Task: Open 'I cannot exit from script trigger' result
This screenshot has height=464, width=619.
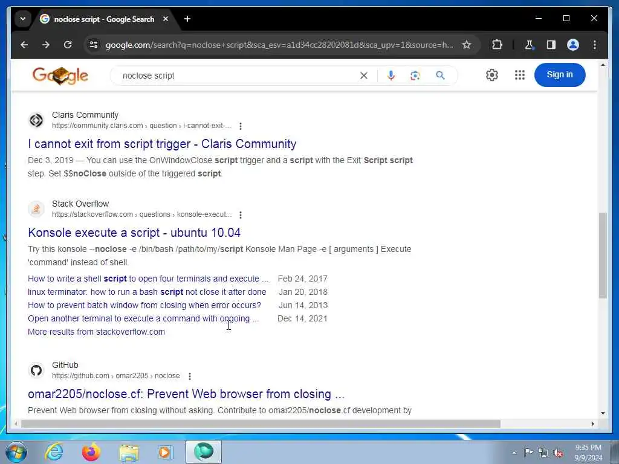Action: (x=162, y=144)
